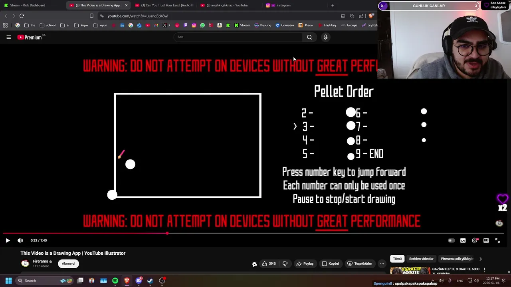Screen dimensions: 511x287
Task: Open the player settings gear
Action: 474,240
